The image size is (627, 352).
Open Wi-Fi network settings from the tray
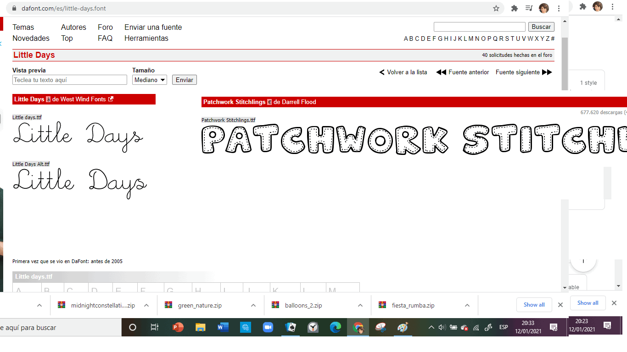pos(476,327)
